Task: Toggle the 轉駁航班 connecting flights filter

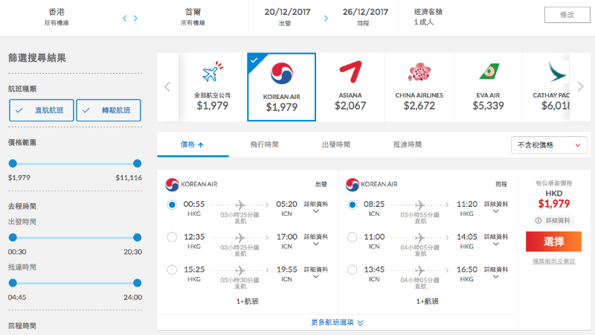Action: point(109,110)
